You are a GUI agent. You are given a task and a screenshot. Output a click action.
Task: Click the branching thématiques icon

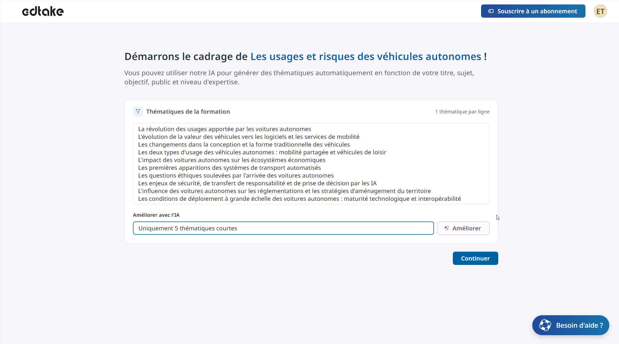[x=138, y=111]
